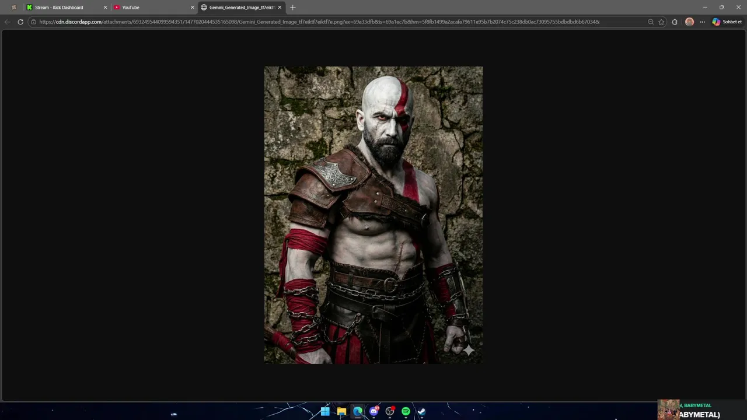
Task: Click the BABYMETAL album art overlay
Action: point(669,409)
